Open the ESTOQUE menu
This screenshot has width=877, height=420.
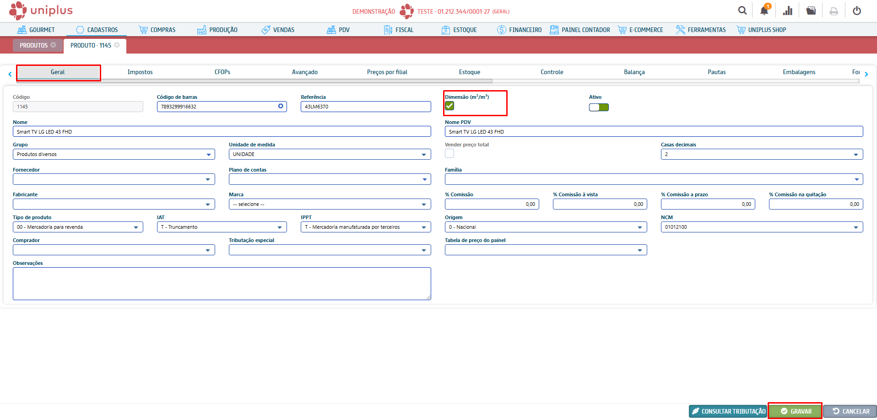coord(459,30)
